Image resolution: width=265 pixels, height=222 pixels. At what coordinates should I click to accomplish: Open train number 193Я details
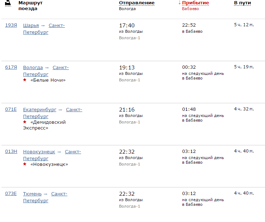[x=11, y=25]
